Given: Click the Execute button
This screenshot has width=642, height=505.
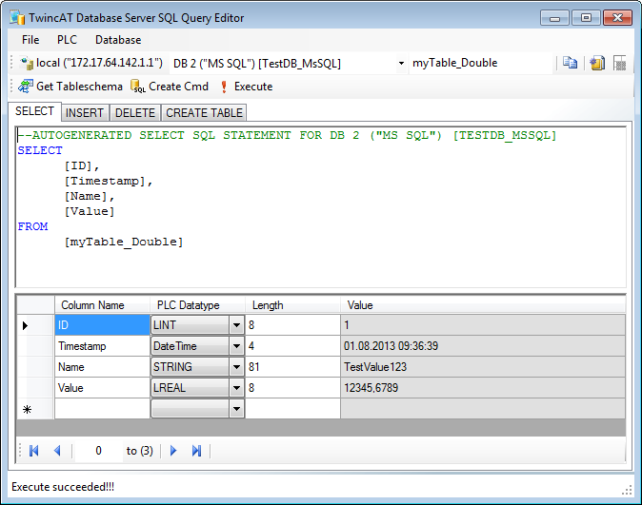Looking at the screenshot, I should point(246,87).
